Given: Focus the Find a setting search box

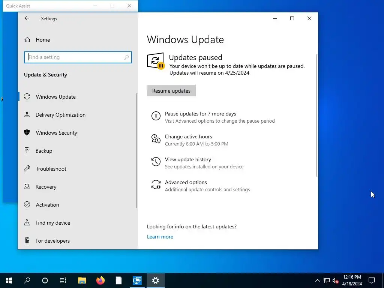Looking at the screenshot, I should point(78,57).
